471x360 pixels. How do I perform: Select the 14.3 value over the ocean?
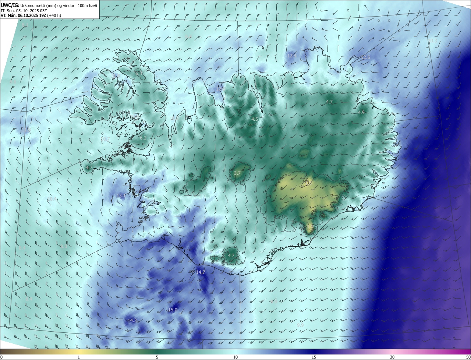click(x=132, y=321)
